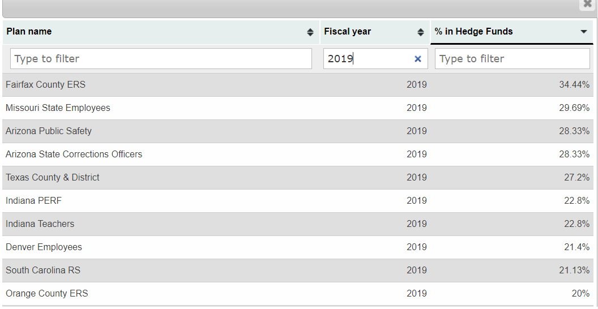
Task: Click fiscal year 2019 in Denver Employees row
Action: click(417, 247)
